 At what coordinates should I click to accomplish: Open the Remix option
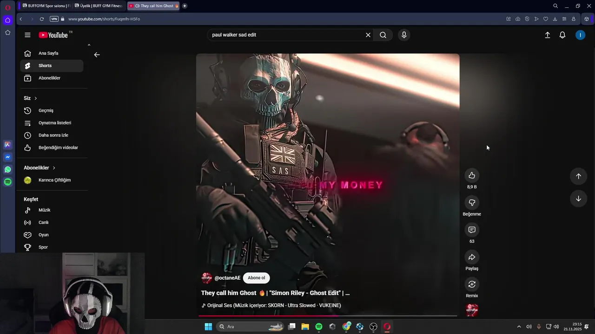coord(472,284)
